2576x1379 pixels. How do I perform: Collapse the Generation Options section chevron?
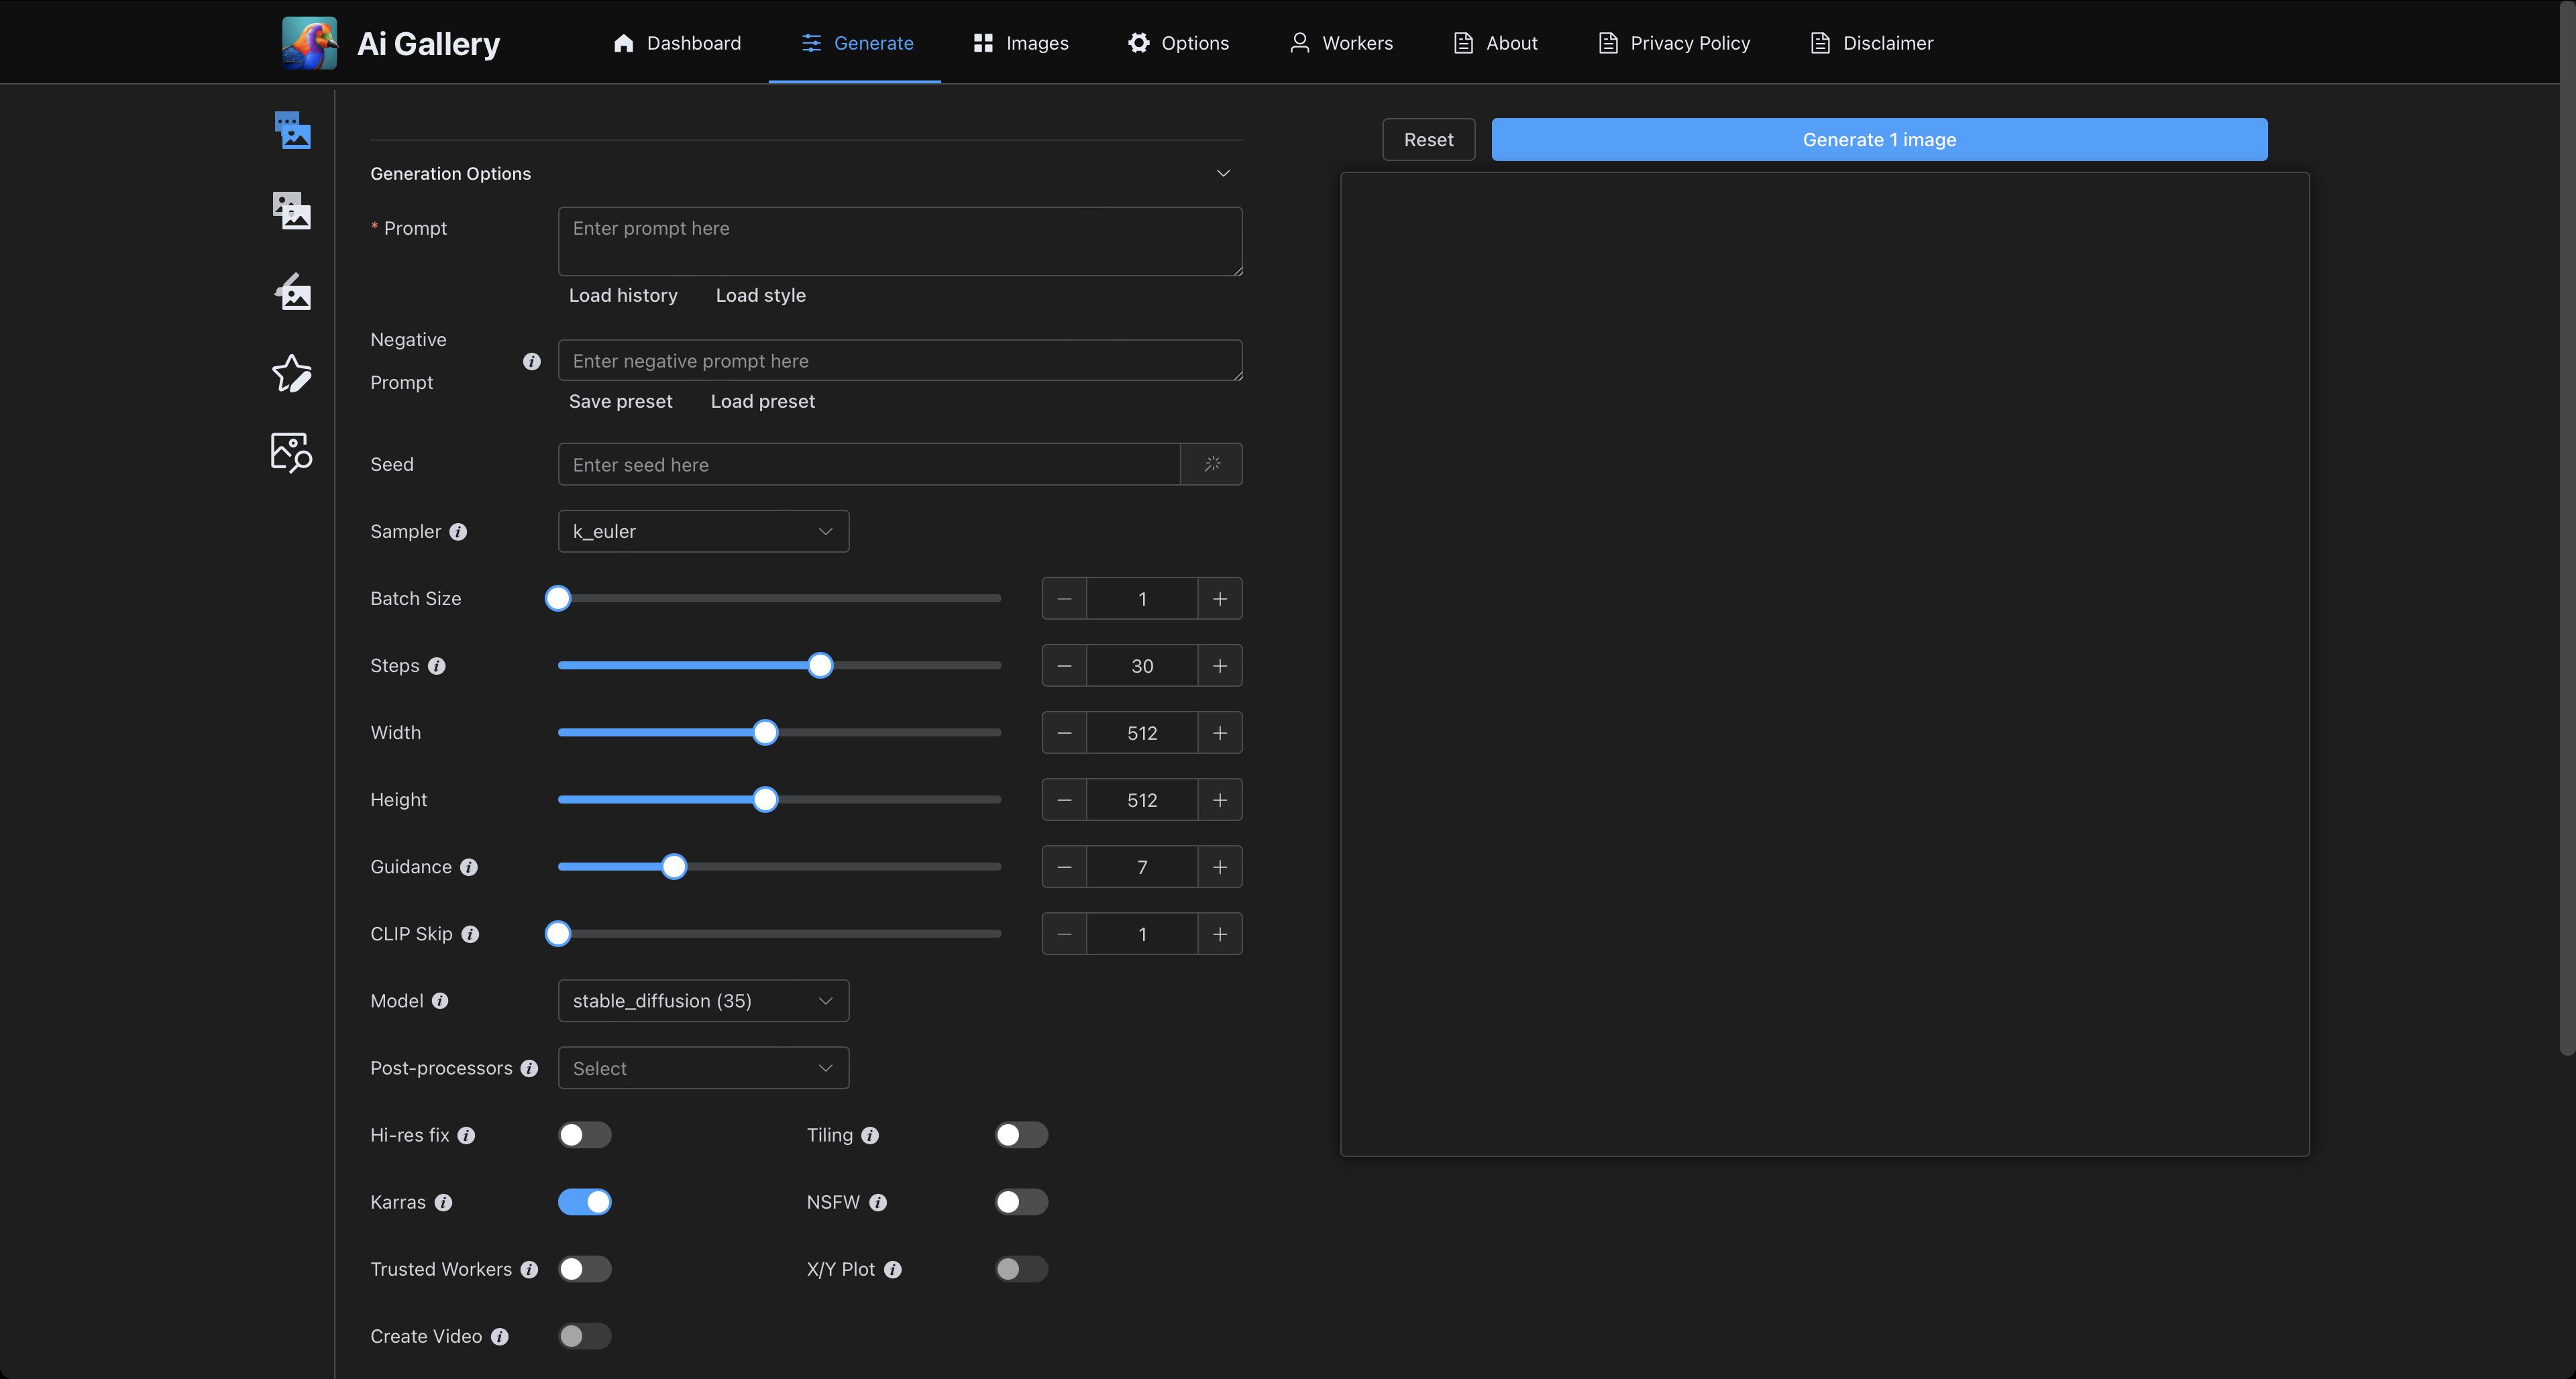click(x=1222, y=174)
